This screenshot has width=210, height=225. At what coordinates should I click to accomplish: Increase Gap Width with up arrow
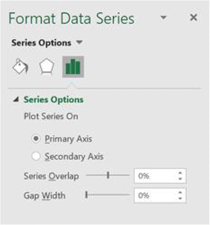coord(180,193)
